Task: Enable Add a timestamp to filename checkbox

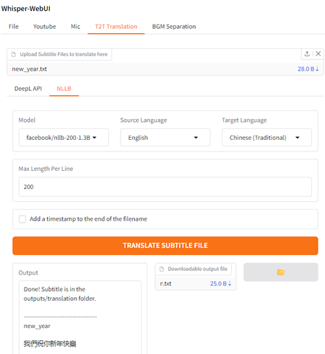Action: 22,219
